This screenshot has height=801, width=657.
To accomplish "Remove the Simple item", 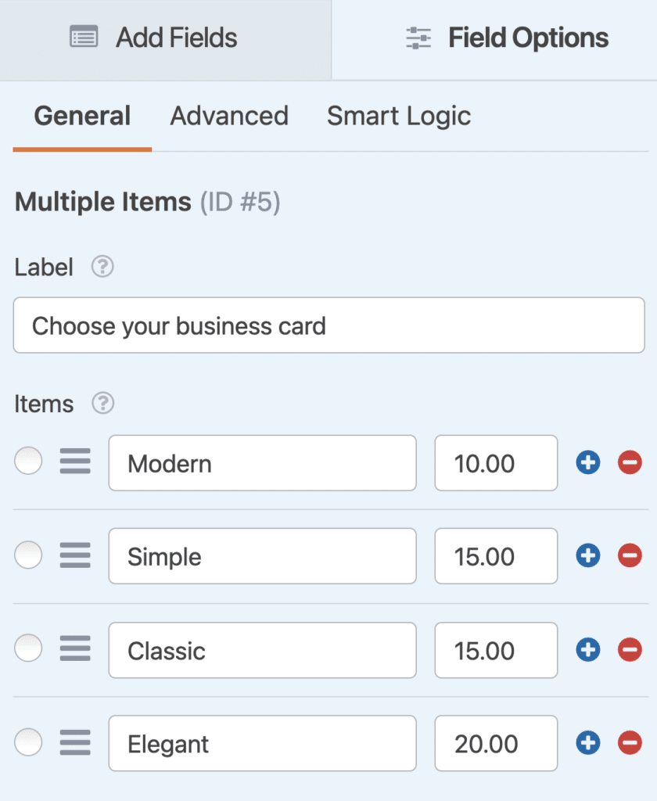I will tap(630, 555).
